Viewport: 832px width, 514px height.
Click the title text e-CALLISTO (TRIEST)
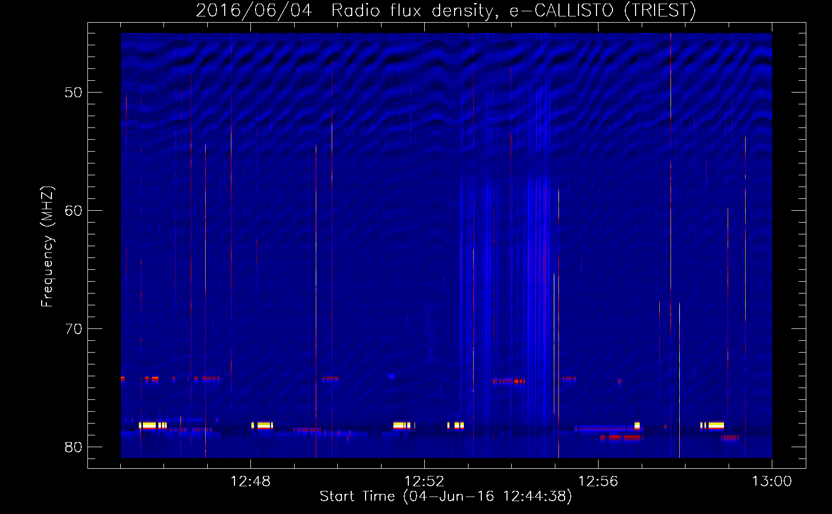coord(603,10)
